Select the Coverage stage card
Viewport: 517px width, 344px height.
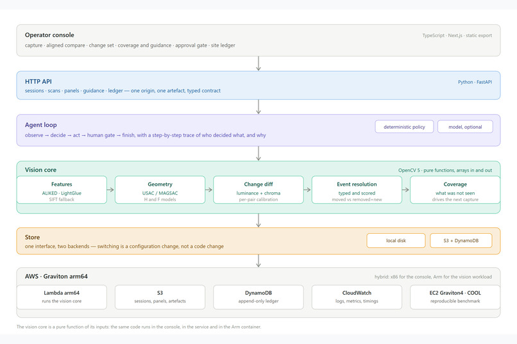coord(455,190)
